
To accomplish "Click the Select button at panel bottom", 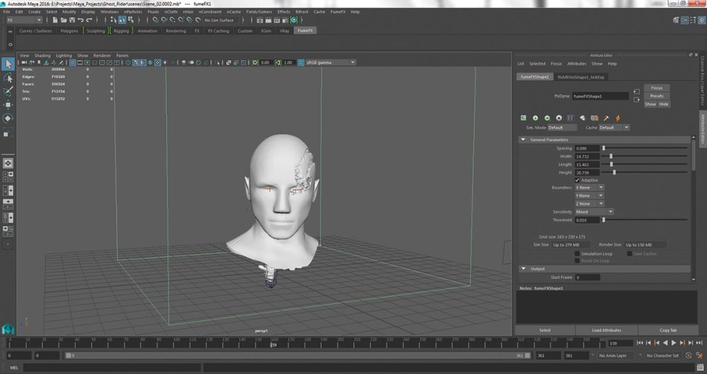I will (544, 330).
